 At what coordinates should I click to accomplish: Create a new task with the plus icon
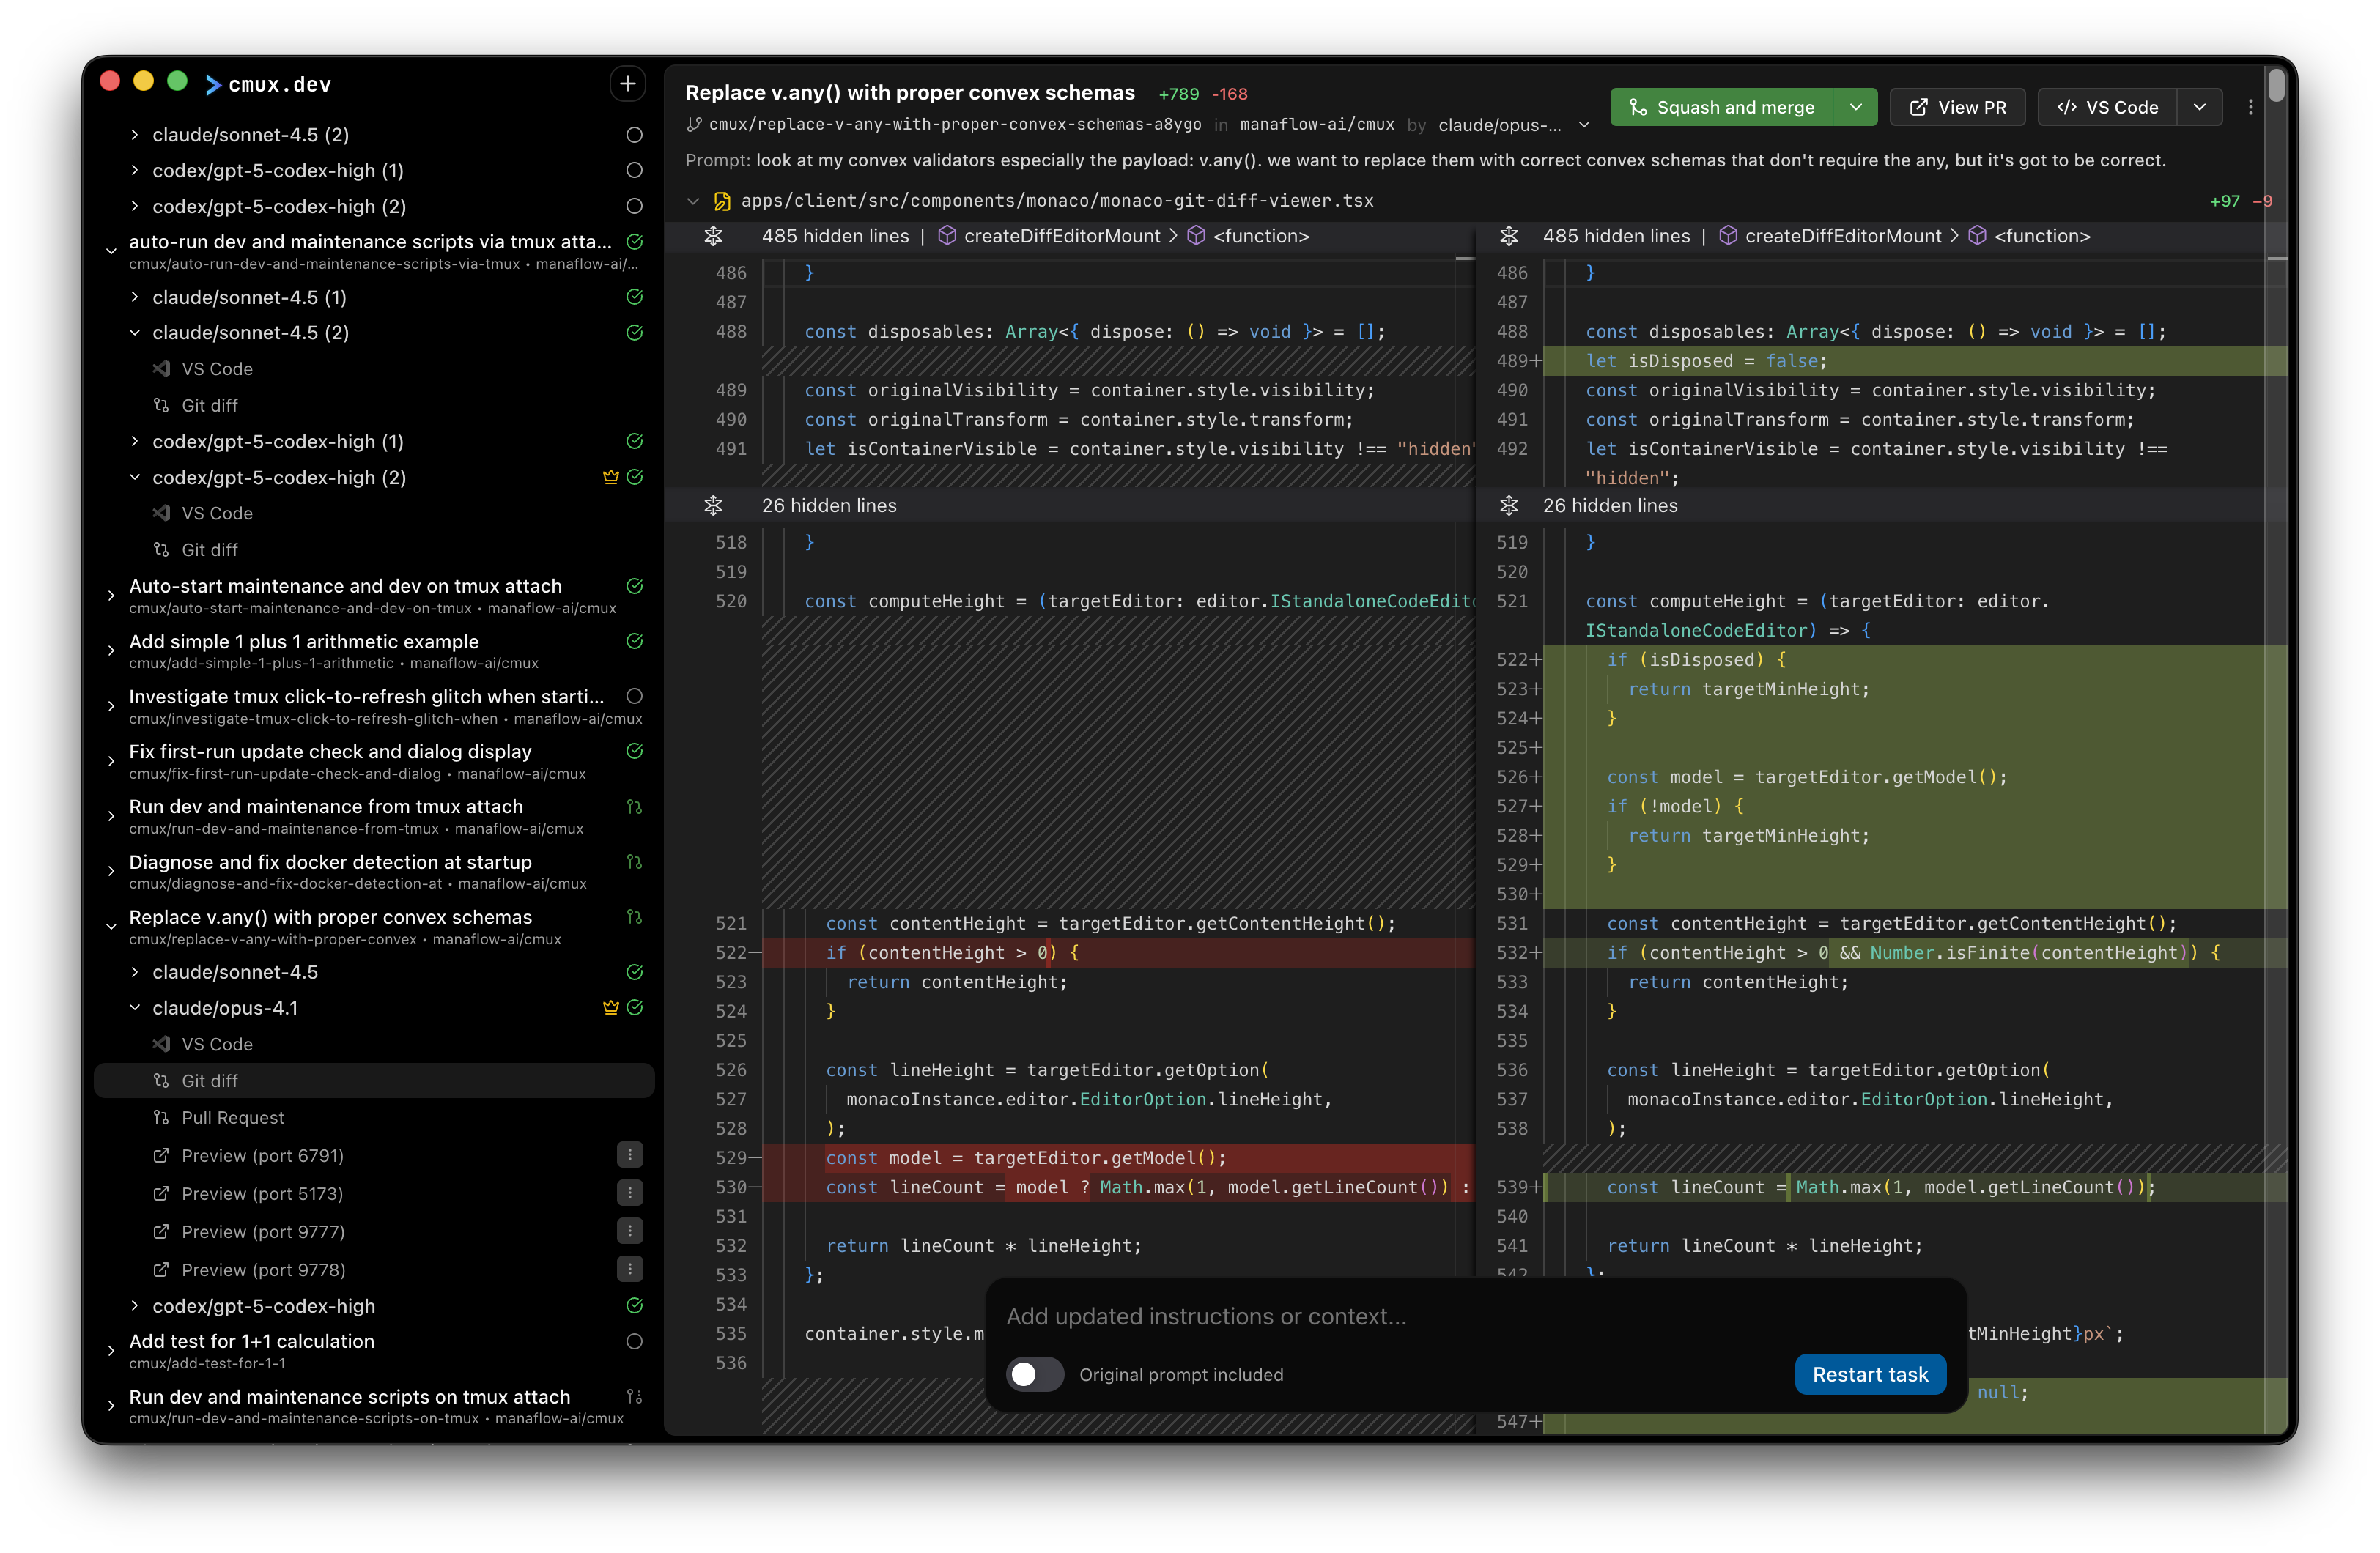point(627,83)
